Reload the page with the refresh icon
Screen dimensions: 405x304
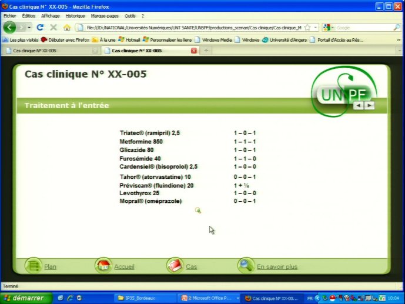(x=40, y=28)
